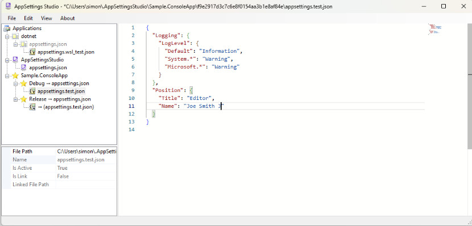Viewport: 472px width, 226px height.
Task: Click the purple AppSettingsStudio application icon
Action: pos(15,60)
